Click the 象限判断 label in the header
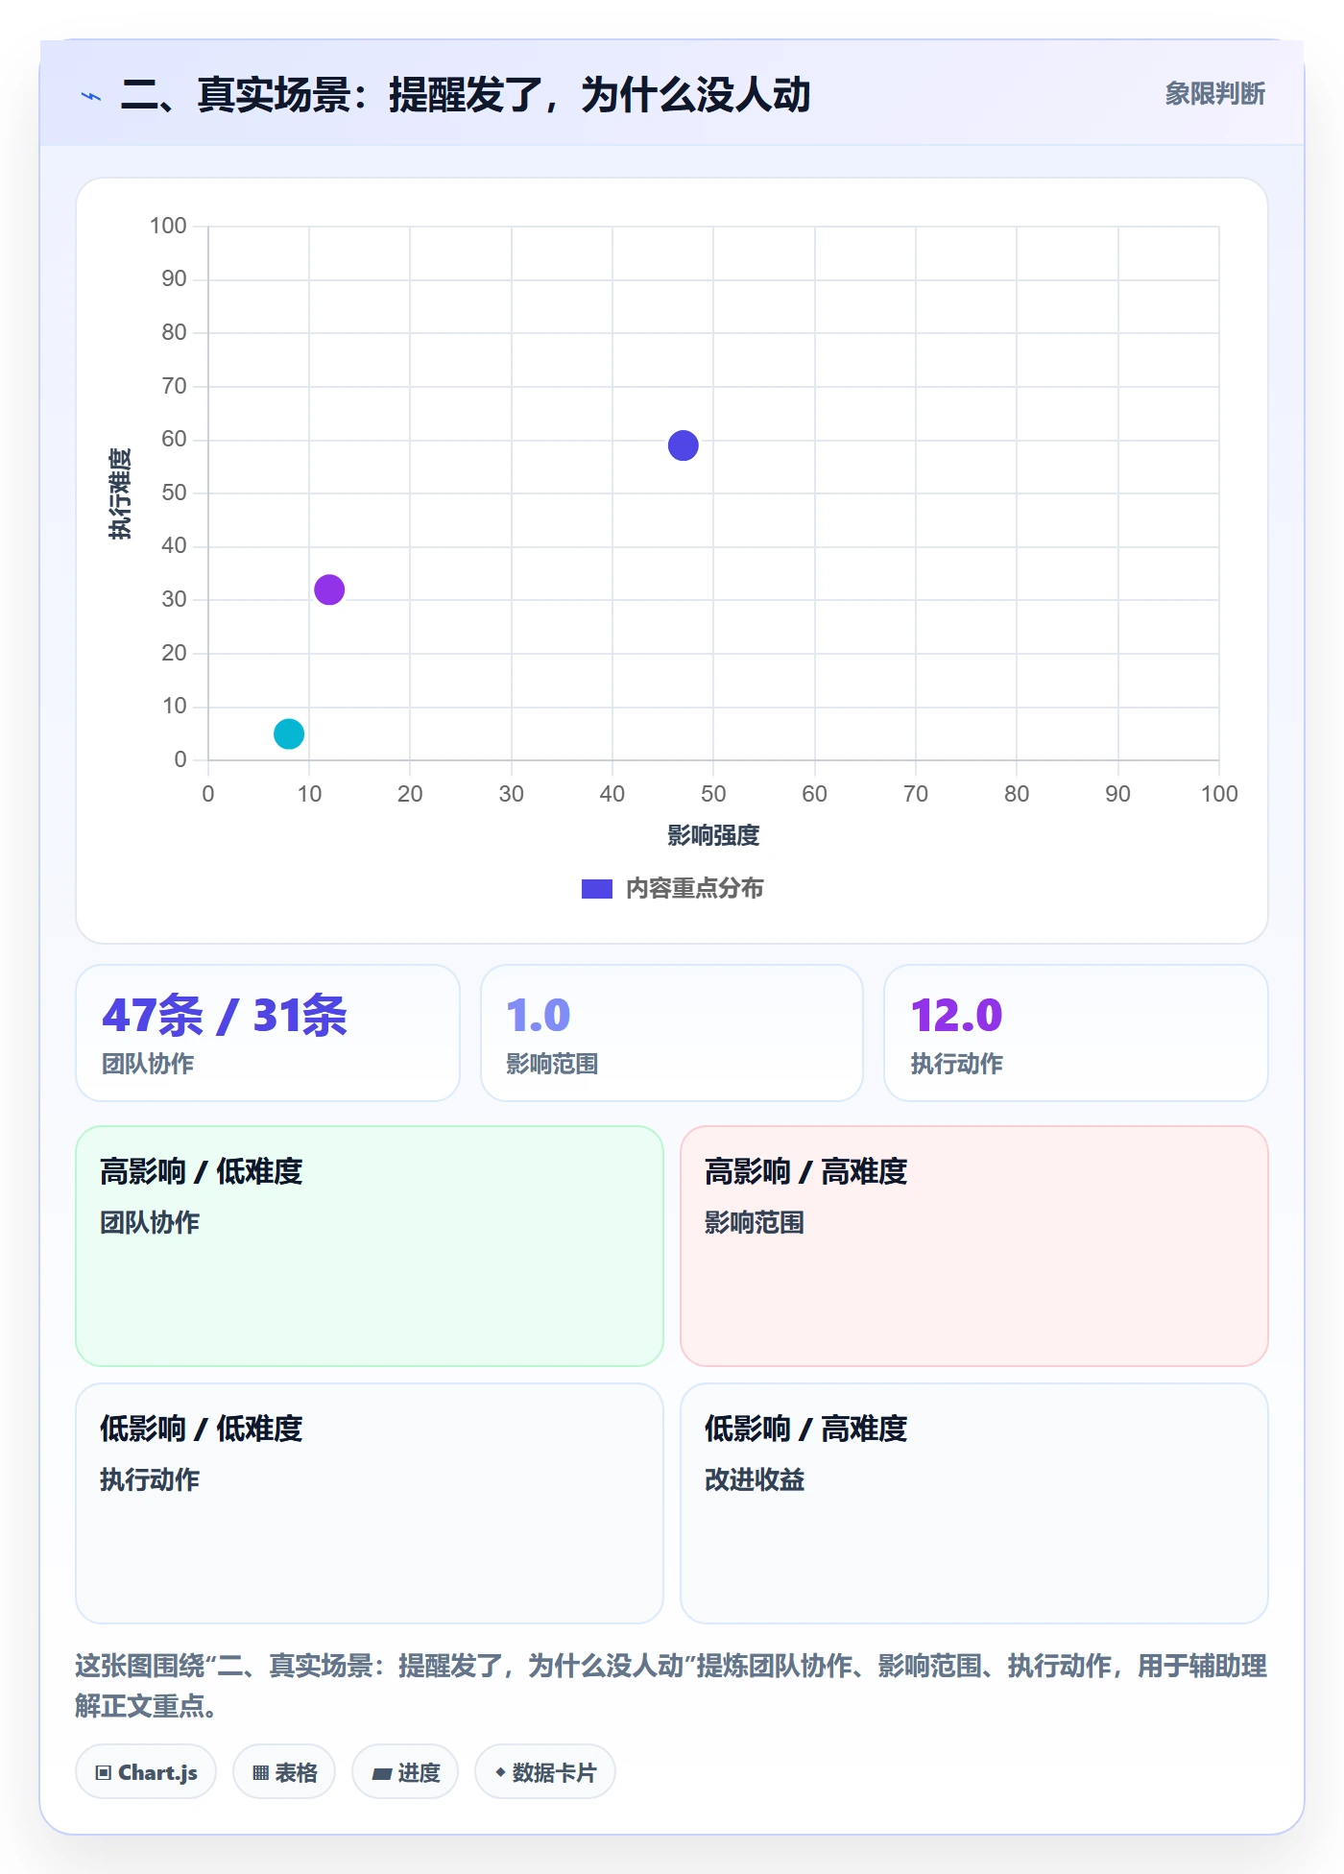Image resolution: width=1344 pixels, height=1874 pixels. pyautogui.click(x=1214, y=94)
